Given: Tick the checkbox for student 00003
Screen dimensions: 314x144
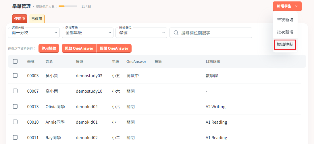Looking at the screenshot, I should pos(15,76).
